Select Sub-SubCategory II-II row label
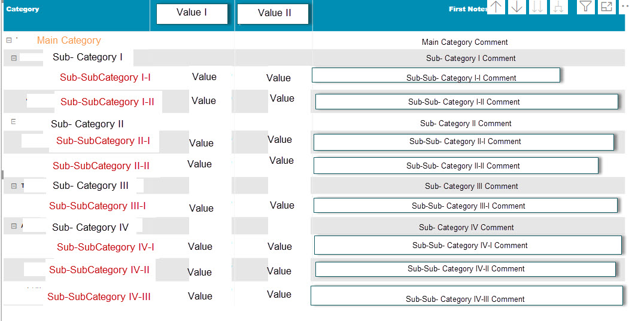The image size is (629, 321). [x=101, y=166]
